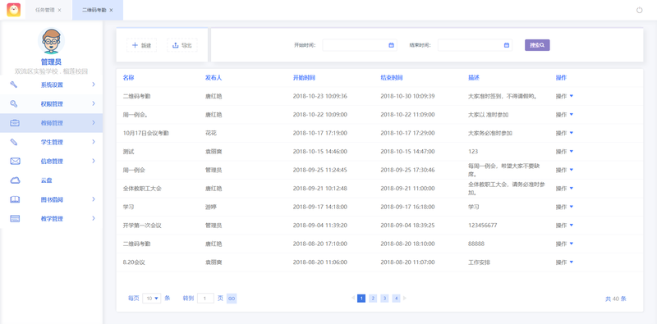657x324 pixels.
Task: Click the GO page jump button
Action: coord(232,299)
